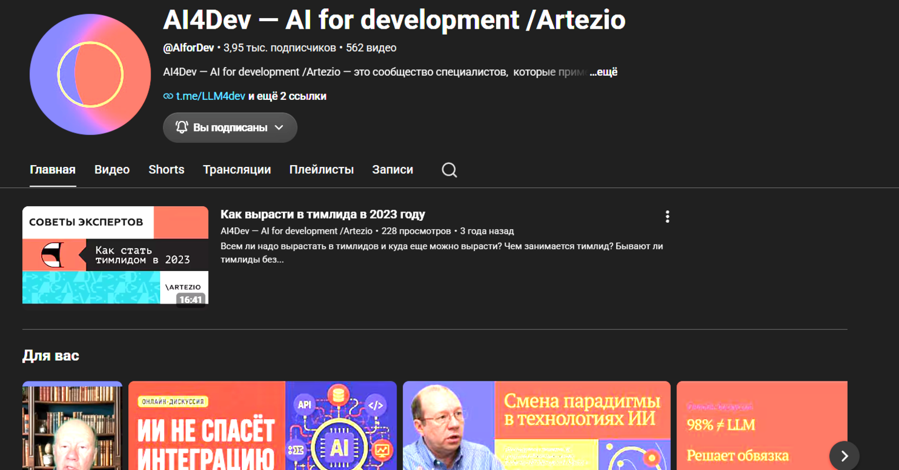Click the AI4Dev — AI for development /Artezio title
This screenshot has height=470, width=899.
click(394, 20)
